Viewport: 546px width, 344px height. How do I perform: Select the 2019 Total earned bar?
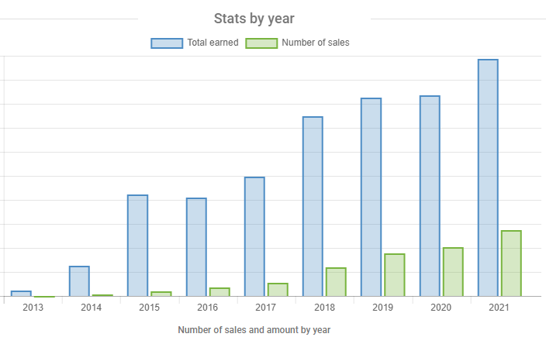pos(371,198)
